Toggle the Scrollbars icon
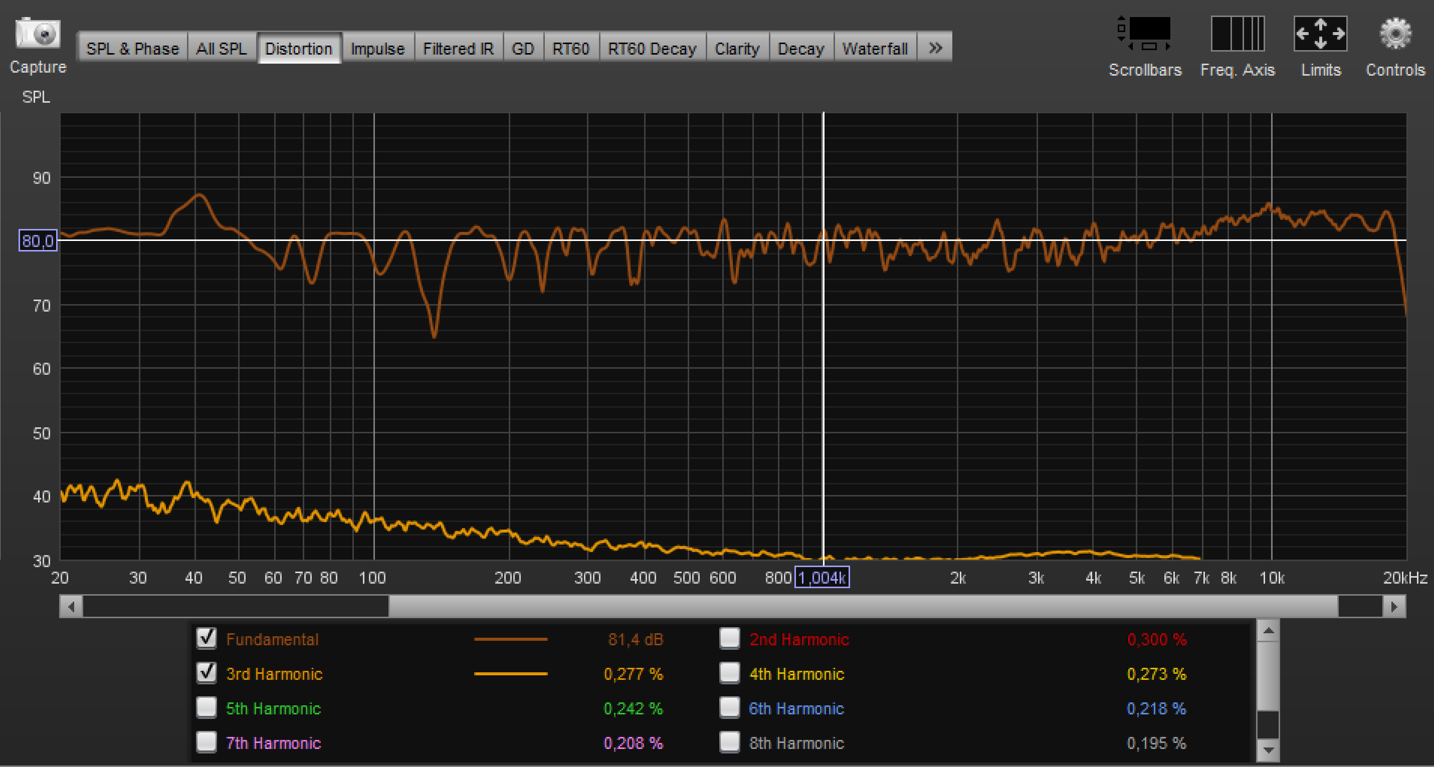1434x767 pixels. 1144,34
